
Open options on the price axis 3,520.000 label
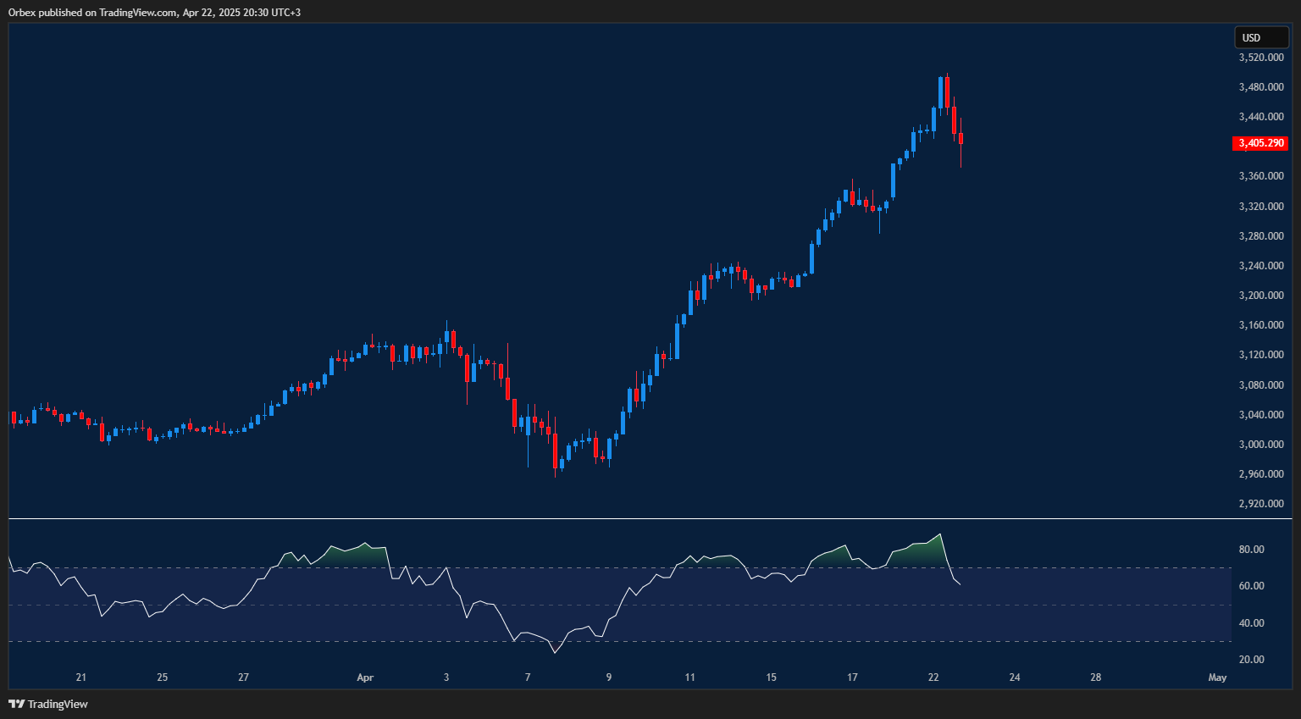coord(1259,58)
